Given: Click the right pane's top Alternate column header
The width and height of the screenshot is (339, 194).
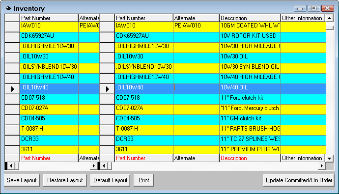Looking at the screenshot, I should point(196,18).
